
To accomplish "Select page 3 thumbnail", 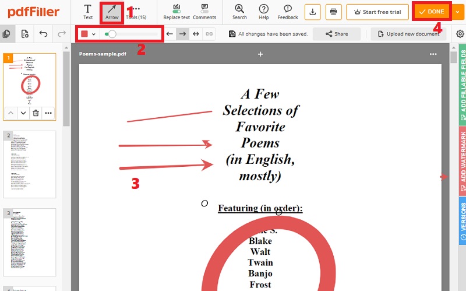I will [x=30, y=242].
